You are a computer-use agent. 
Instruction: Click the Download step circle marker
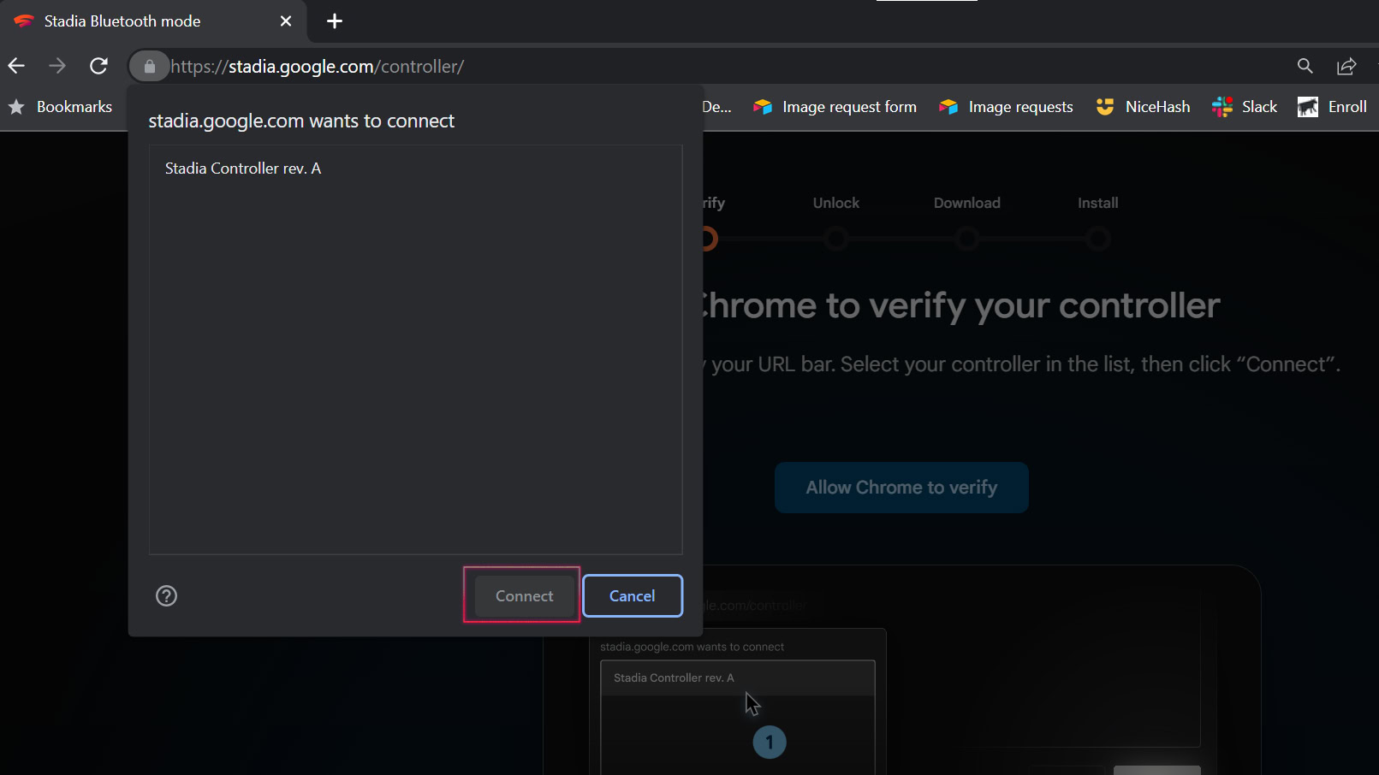coord(967,239)
